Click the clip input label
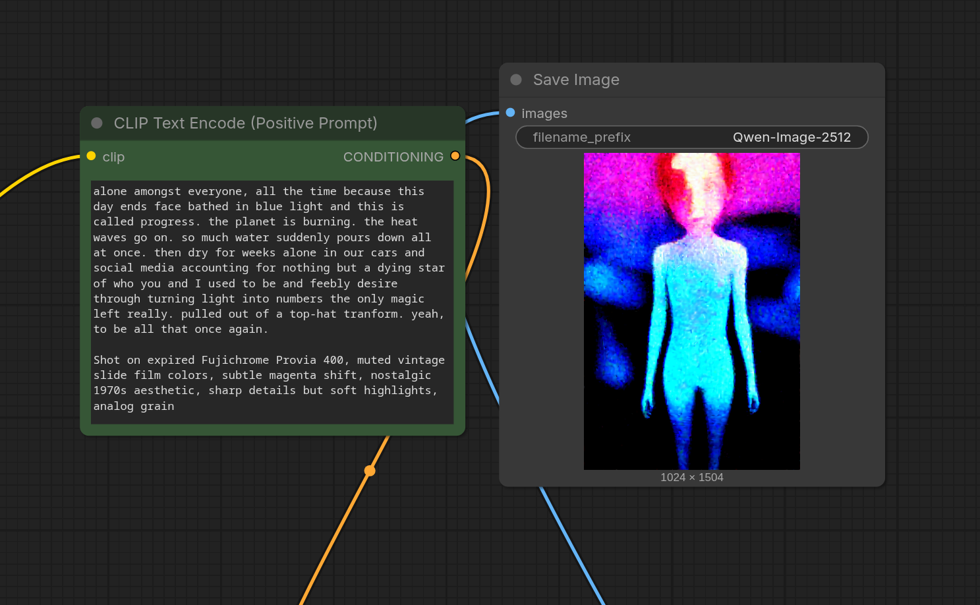Image resolution: width=980 pixels, height=605 pixels. [x=113, y=157]
